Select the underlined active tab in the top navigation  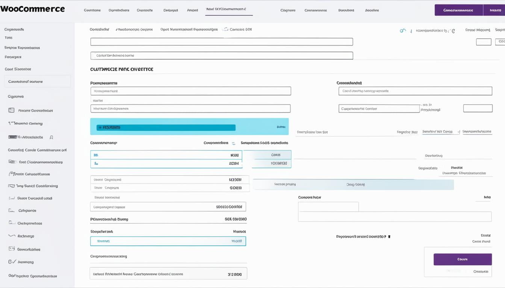coord(229,9)
